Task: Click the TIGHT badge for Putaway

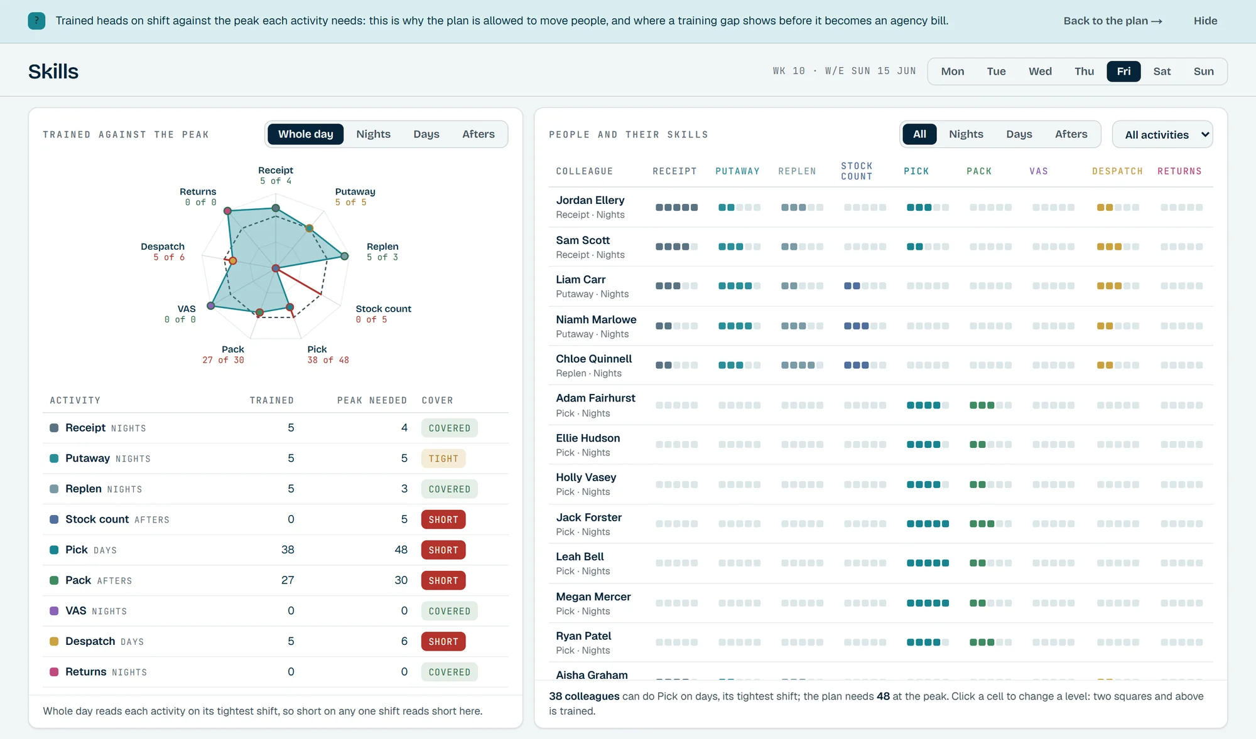Action: 443,459
